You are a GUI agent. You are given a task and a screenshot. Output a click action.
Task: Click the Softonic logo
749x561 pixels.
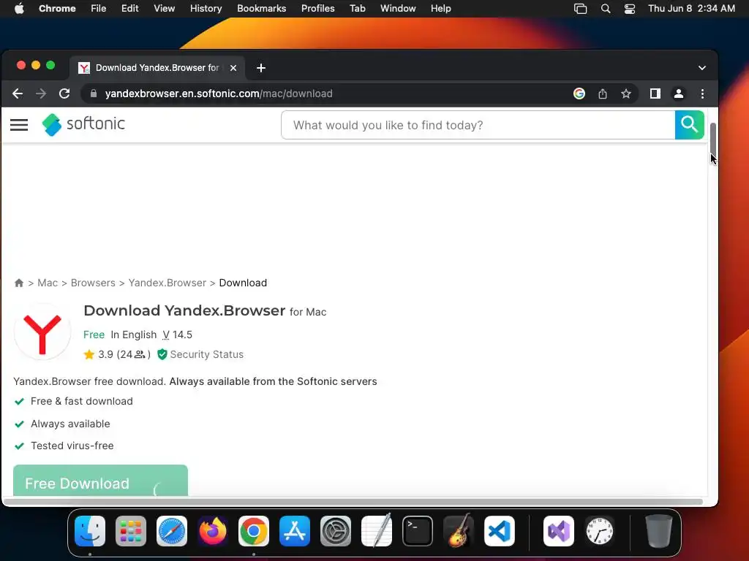tap(83, 124)
